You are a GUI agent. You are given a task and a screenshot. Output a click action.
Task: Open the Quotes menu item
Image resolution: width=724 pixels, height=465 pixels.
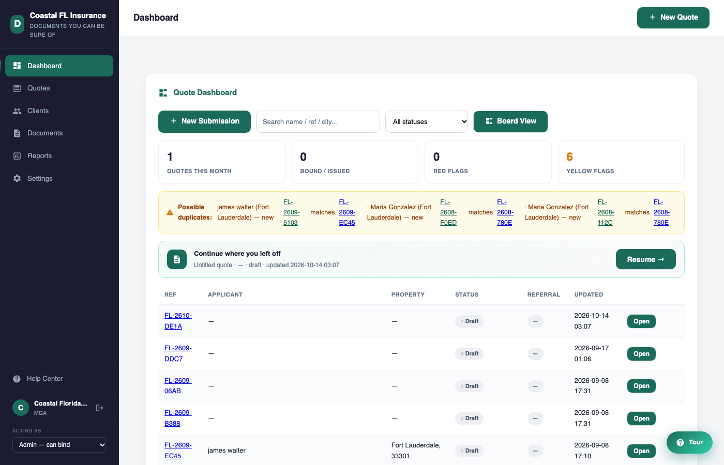pos(59,88)
